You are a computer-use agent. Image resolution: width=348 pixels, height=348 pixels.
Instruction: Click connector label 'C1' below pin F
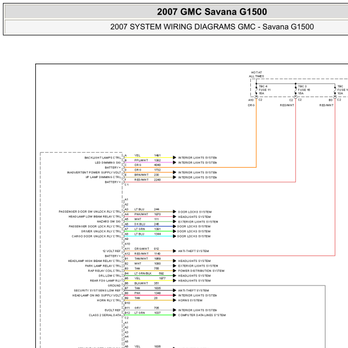point(127,184)
